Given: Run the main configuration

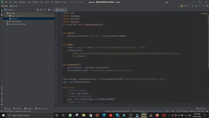Looking at the screenshot, I should pos(193,6).
